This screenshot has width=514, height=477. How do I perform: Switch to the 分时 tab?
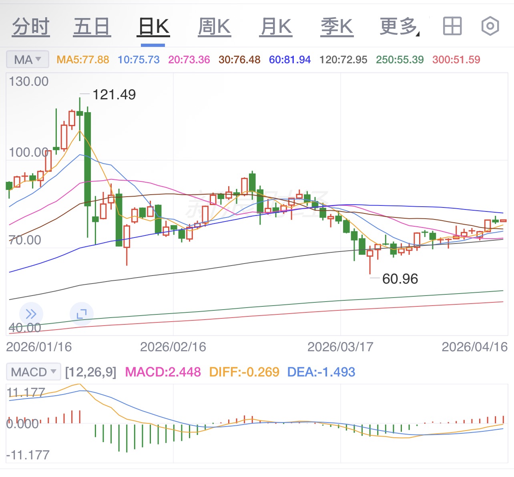coord(31,27)
